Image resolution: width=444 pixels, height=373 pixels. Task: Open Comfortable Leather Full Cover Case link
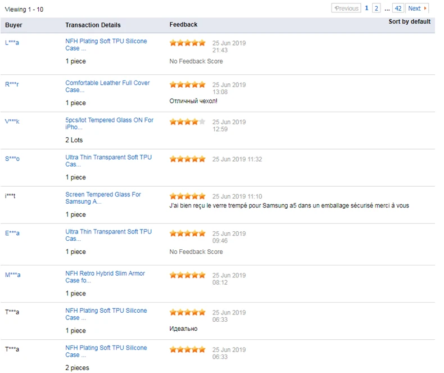pos(107,86)
